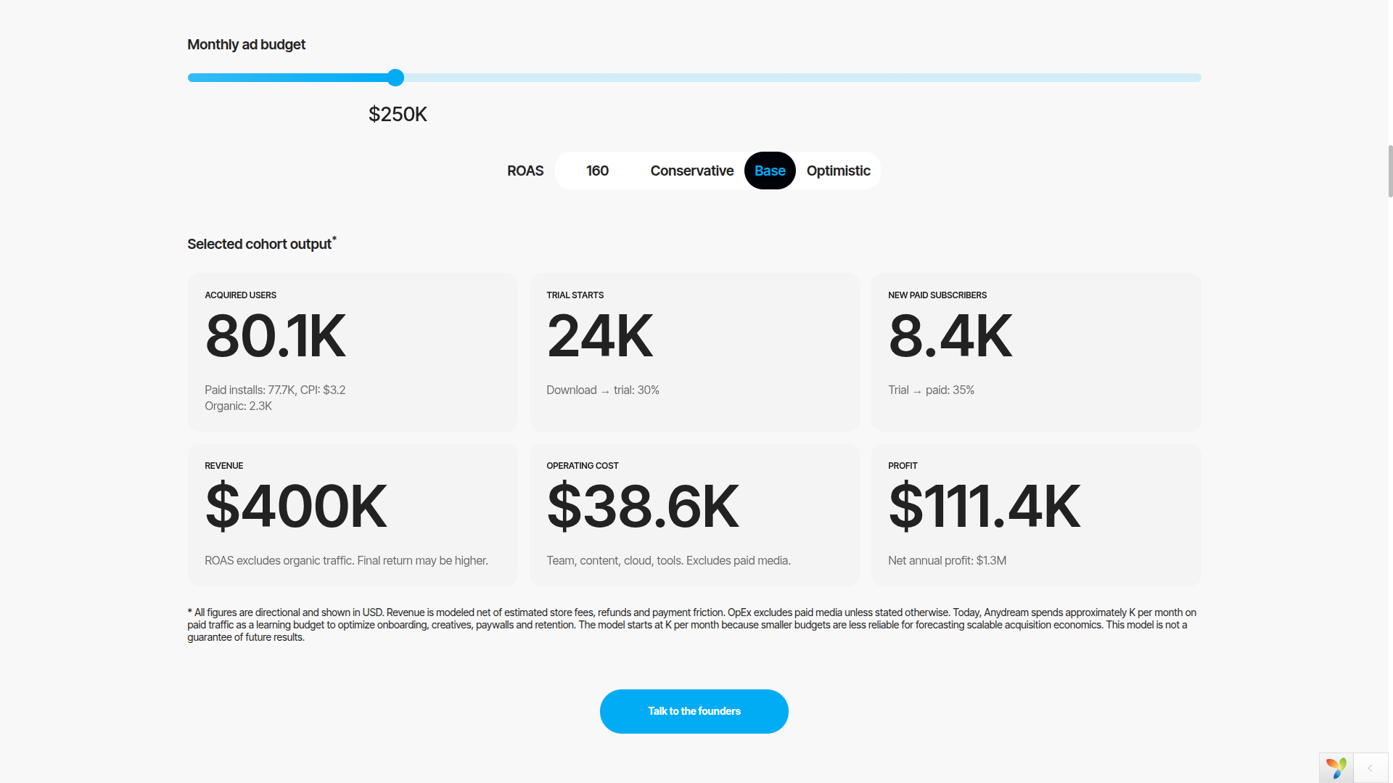Click the $111.4K profit value
Screen dimensions: 1393x783
tap(985, 507)
